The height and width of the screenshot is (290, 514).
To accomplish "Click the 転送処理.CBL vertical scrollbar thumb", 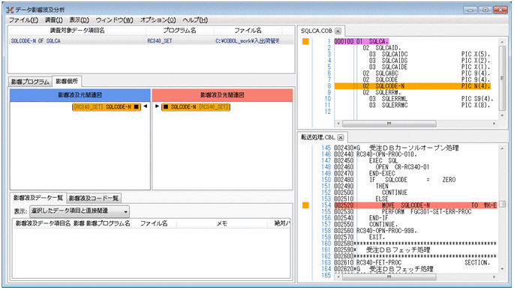I will [502, 204].
